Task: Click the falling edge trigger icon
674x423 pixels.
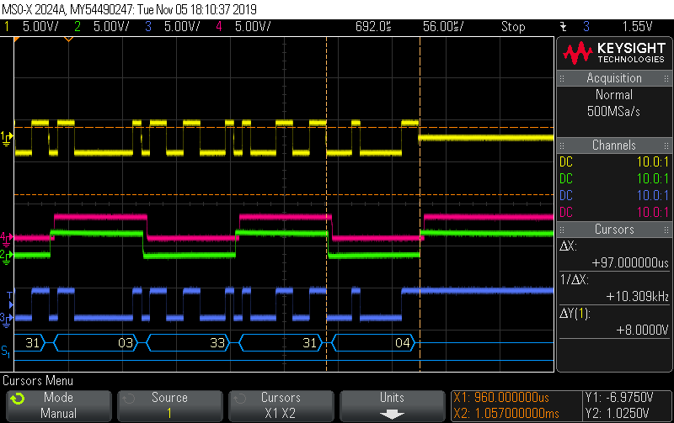Action: pos(563,27)
